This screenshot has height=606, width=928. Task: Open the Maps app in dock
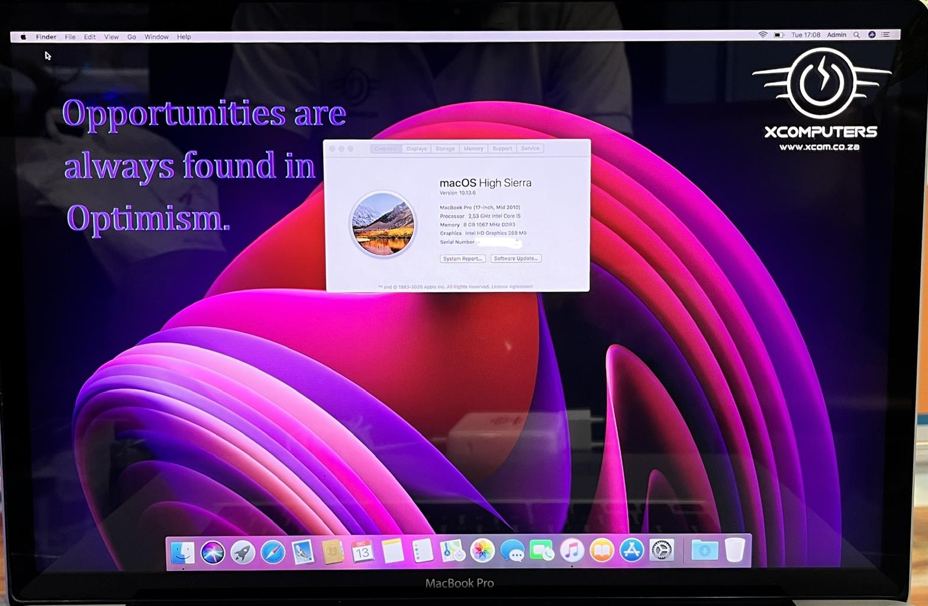coord(452,552)
